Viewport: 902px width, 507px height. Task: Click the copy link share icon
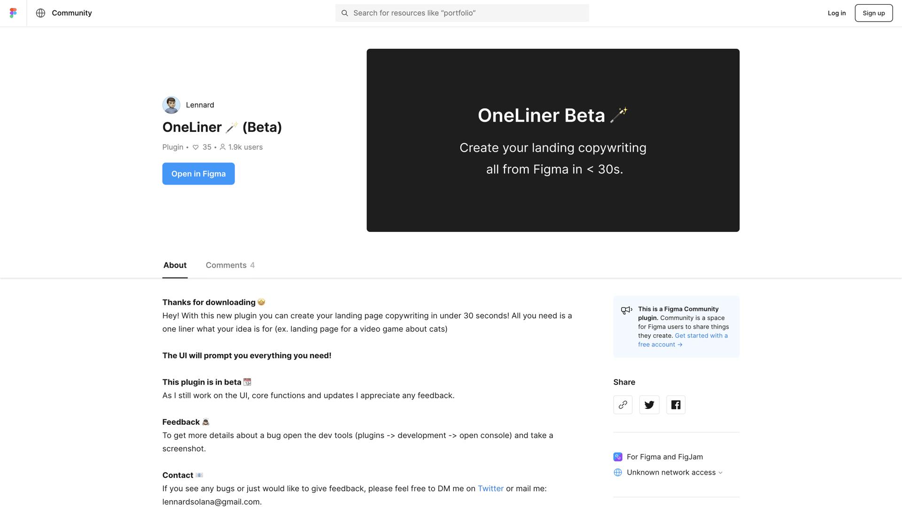coord(622,404)
